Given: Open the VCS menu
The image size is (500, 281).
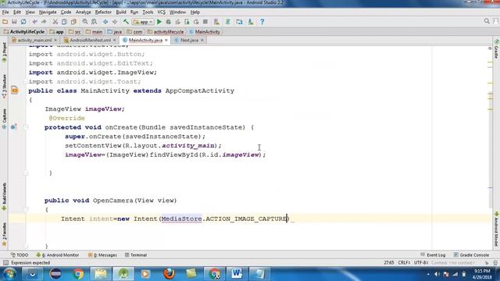Looking at the screenshot, I should point(162,12).
